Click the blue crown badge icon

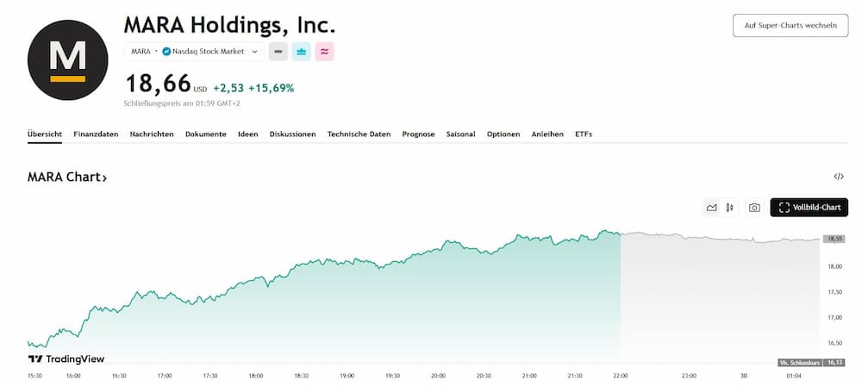[x=302, y=52]
